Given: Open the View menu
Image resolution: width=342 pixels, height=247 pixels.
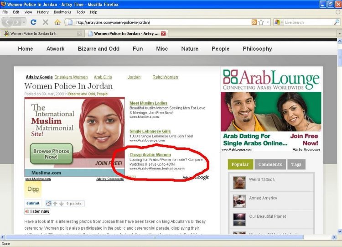Looking at the screenshot, I should tap(28, 12).
